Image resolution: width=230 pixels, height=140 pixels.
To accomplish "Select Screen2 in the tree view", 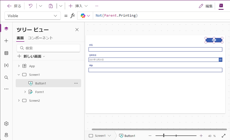I will click(35, 101).
